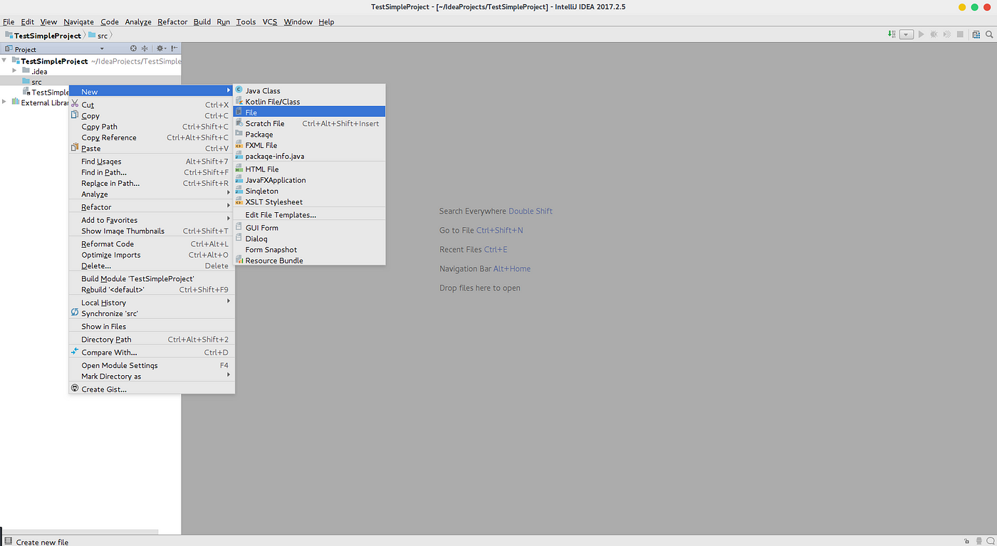Open the Project panel gear settings
This screenshot has width=997, height=546.
(x=161, y=48)
